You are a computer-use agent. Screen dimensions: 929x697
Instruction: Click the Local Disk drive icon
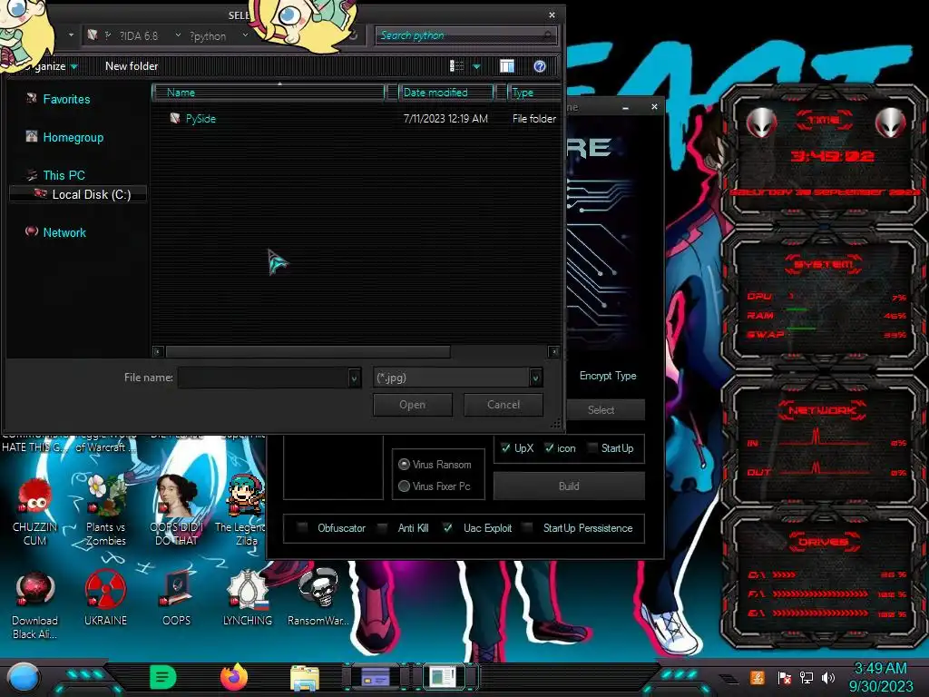40,193
